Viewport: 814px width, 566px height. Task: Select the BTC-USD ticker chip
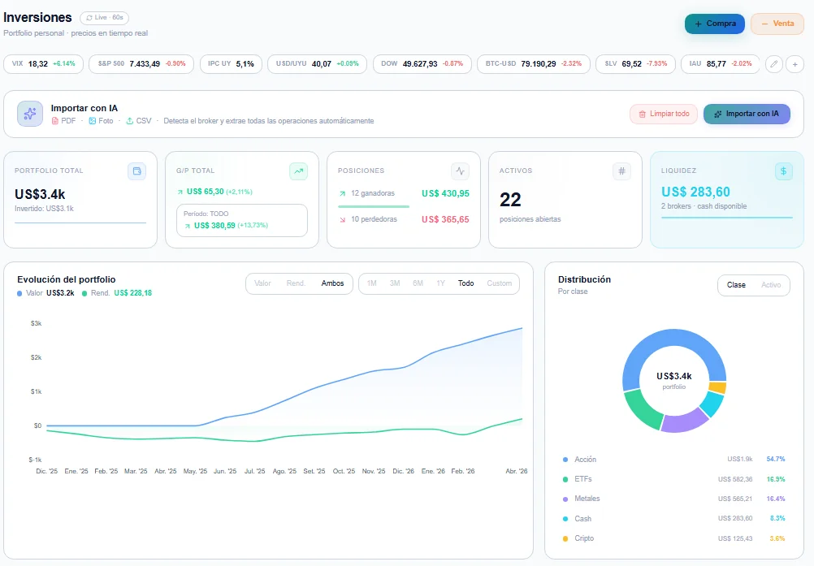[x=534, y=64]
